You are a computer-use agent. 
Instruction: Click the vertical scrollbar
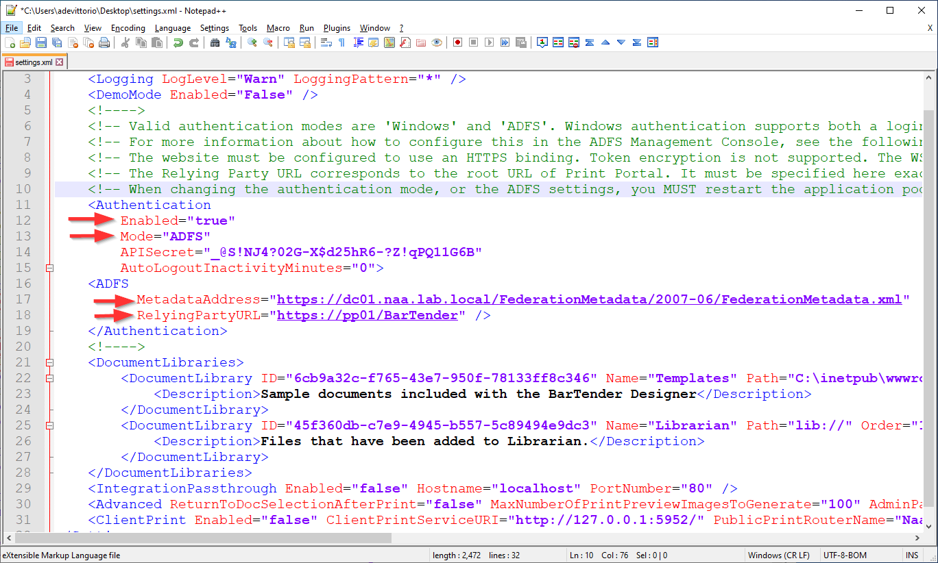click(929, 301)
